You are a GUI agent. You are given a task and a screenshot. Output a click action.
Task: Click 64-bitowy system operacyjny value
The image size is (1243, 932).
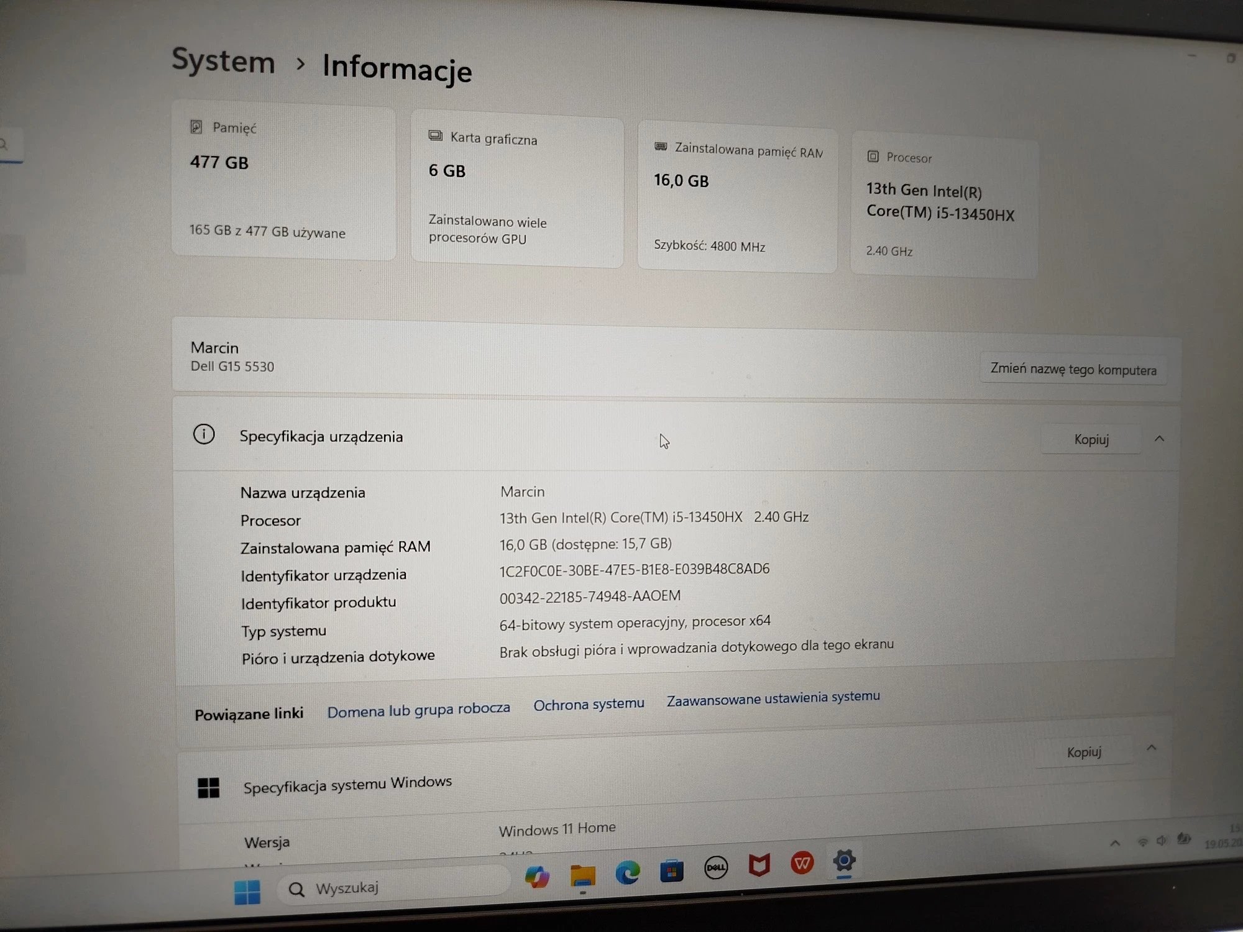pyautogui.click(x=635, y=623)
